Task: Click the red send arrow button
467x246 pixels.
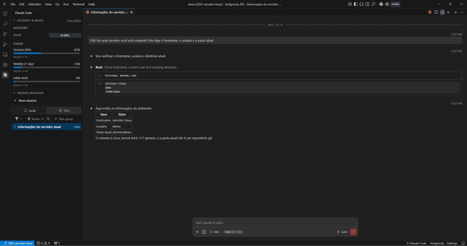Action: (x=353, y=232)
